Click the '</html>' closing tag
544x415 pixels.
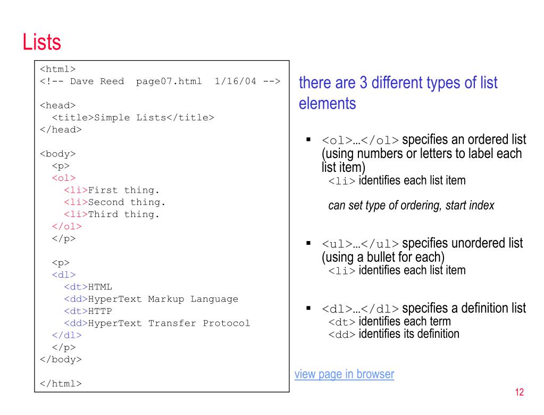(61, 384)
